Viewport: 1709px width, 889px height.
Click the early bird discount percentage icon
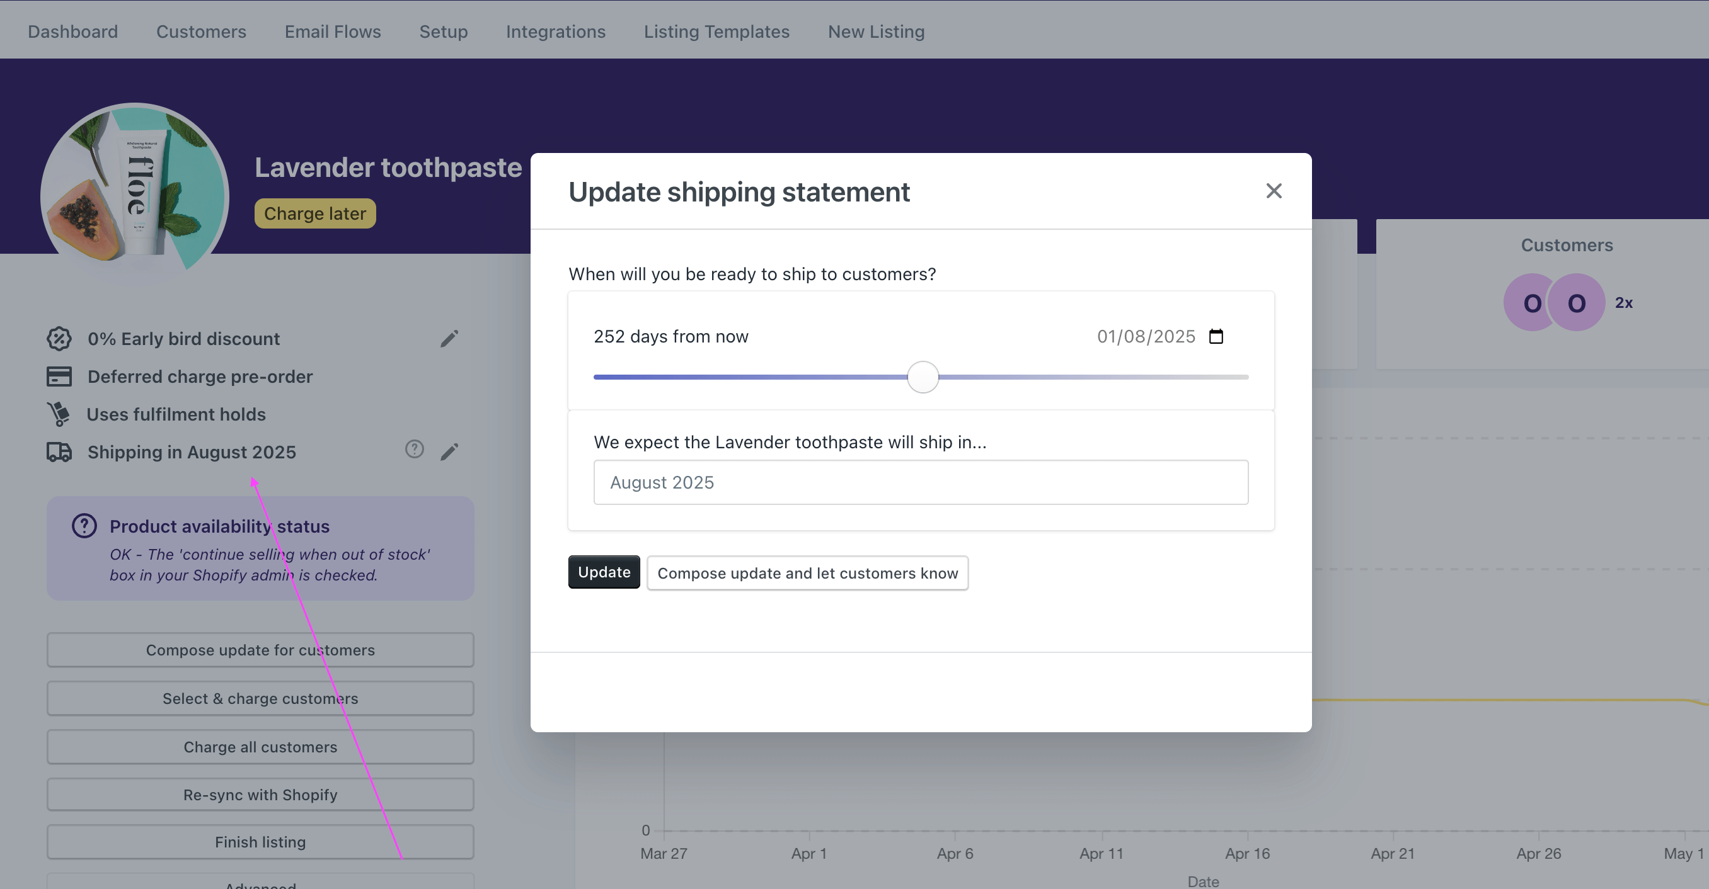click(x=59, y=337)
